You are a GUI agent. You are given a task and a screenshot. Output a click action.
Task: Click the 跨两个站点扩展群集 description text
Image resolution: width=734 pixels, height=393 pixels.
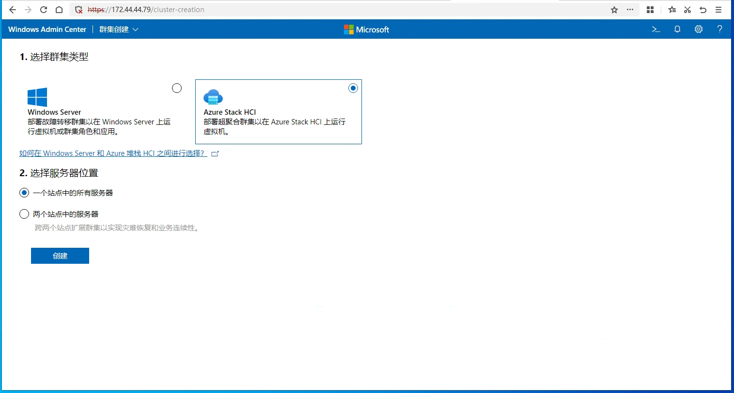117,228
